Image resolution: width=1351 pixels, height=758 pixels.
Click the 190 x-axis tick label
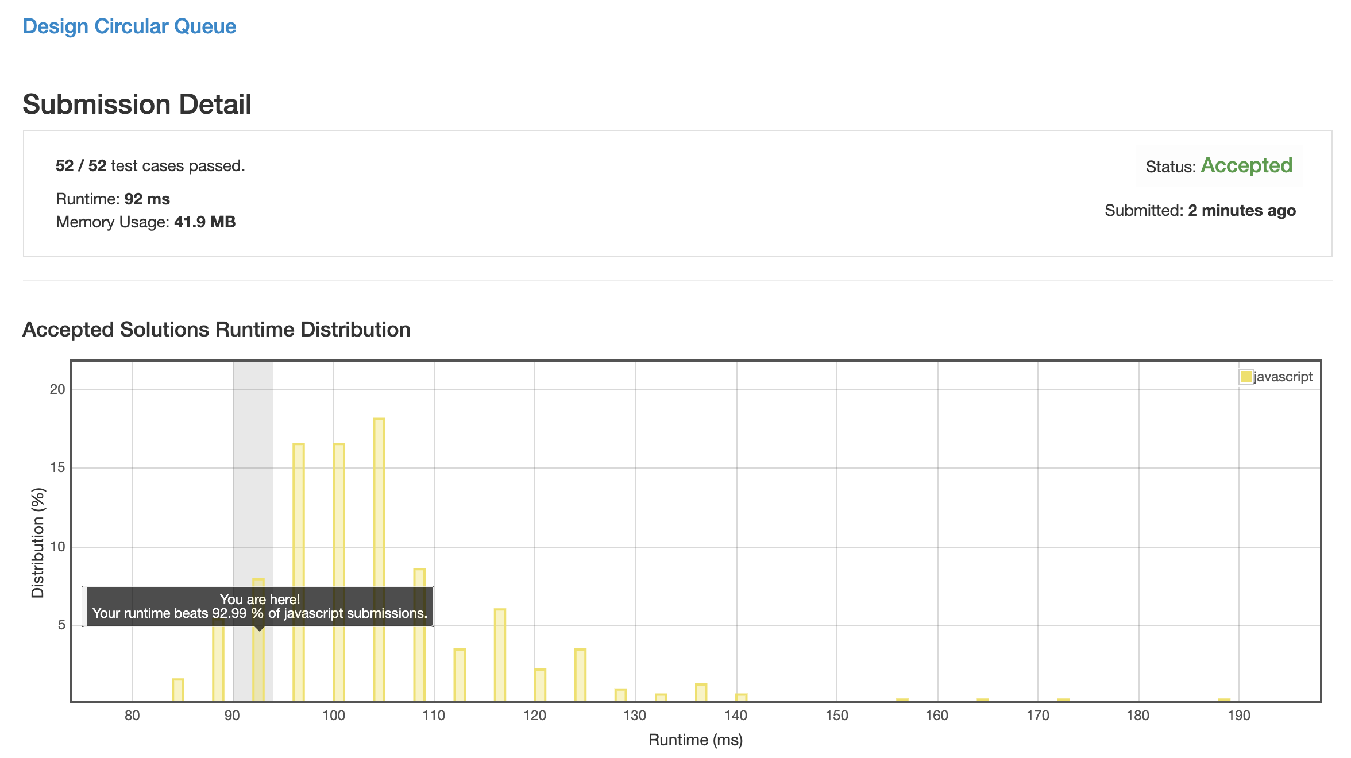1238,716
